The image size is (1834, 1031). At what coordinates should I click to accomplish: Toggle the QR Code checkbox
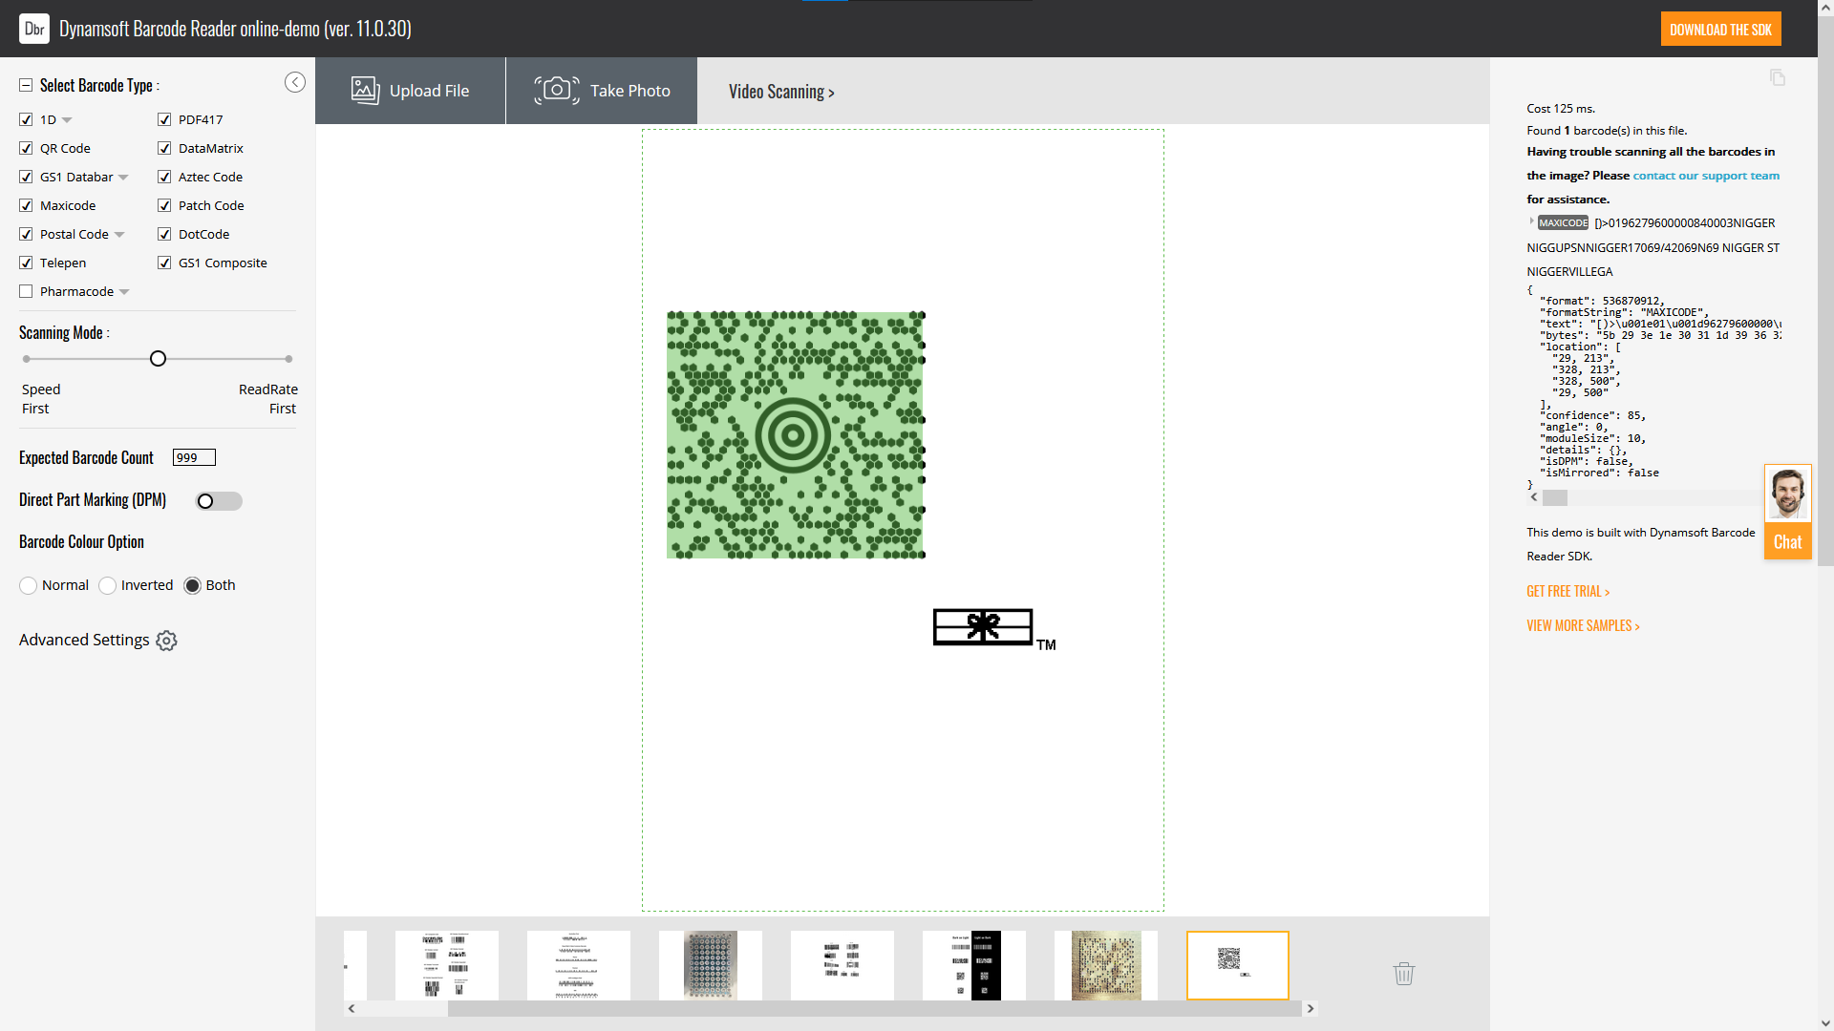pyautogui.click(x=26, y=148)
